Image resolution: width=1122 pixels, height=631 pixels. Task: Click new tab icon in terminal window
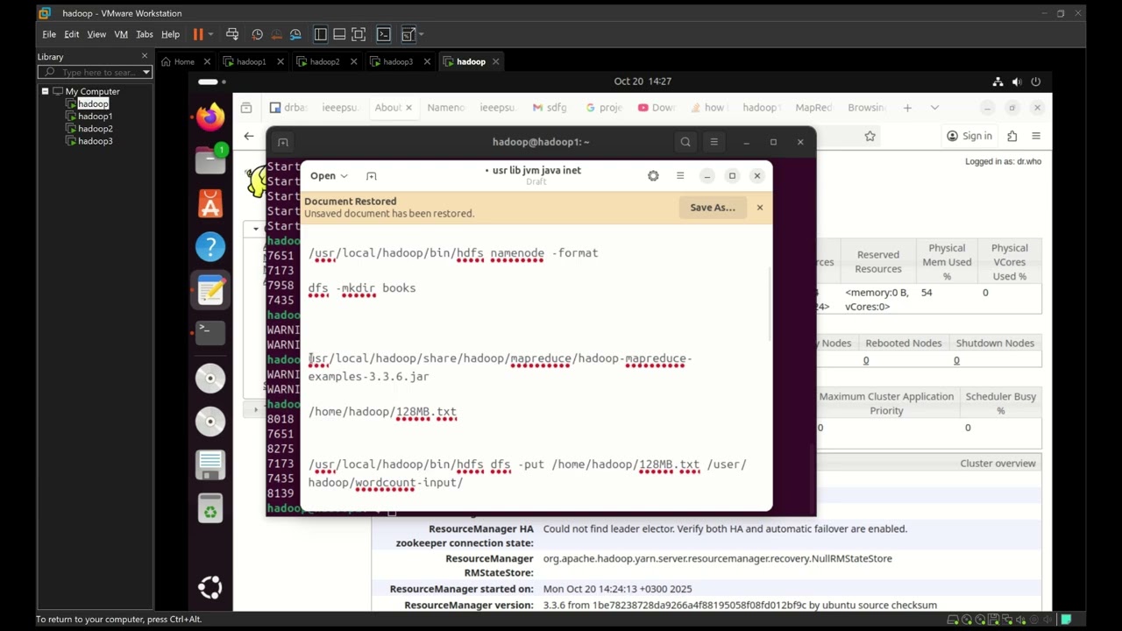282,142
